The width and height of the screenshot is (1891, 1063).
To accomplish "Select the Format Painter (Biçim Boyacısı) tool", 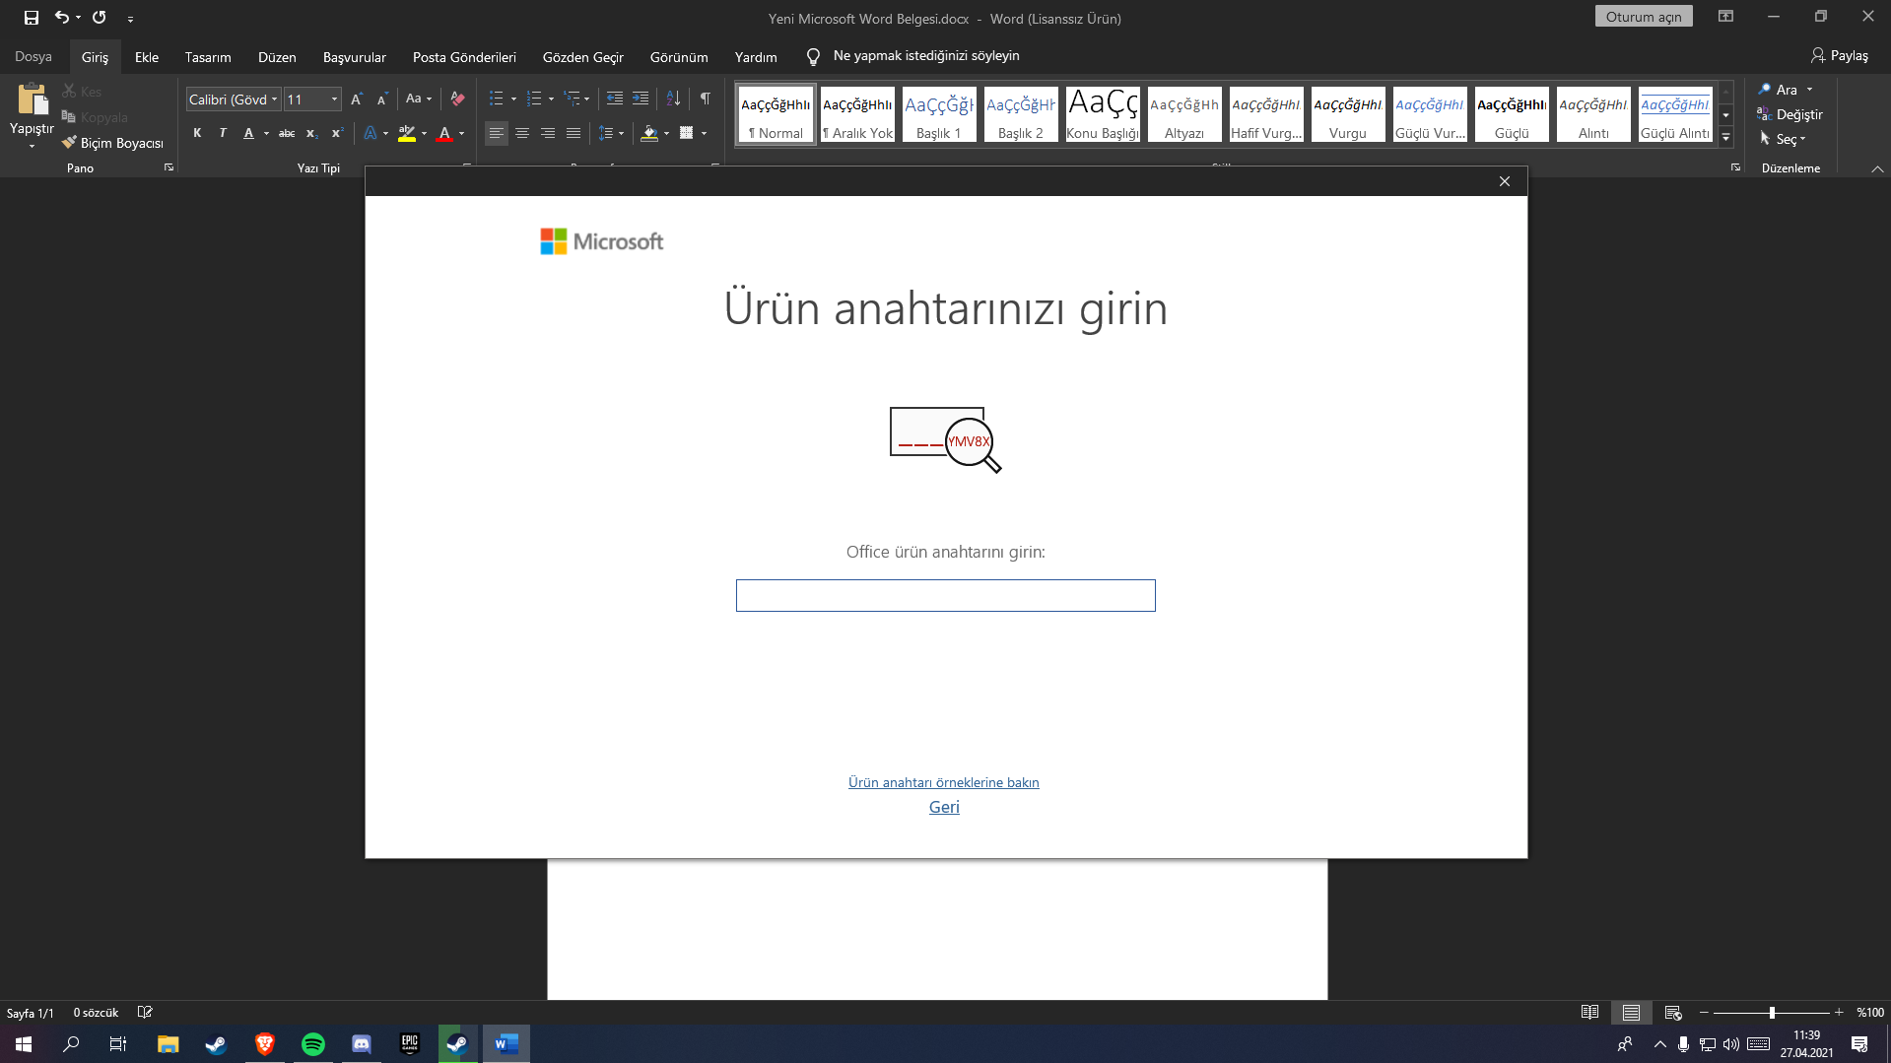I will point(112,143).
